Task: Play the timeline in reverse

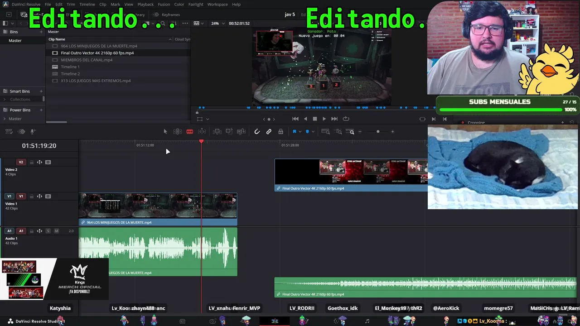Action: click(x=305, y=119)
